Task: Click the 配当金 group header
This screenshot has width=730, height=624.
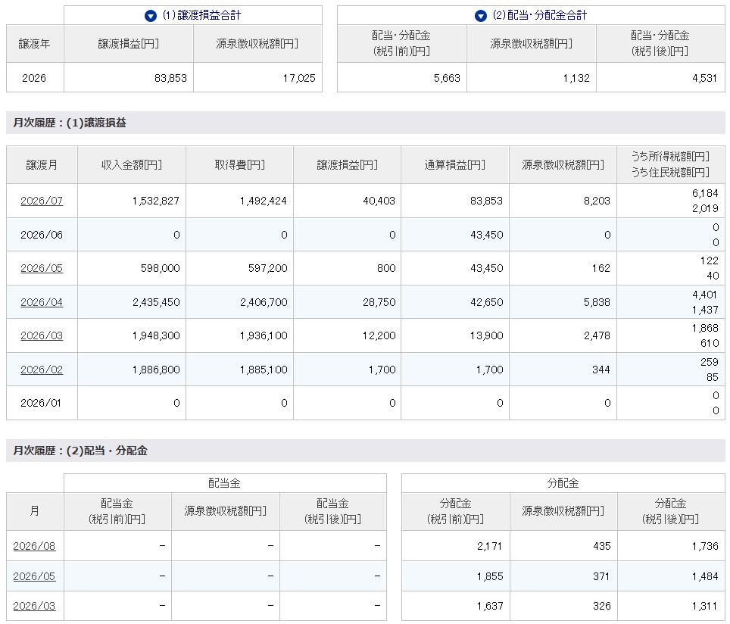Action: pos(224,483)
